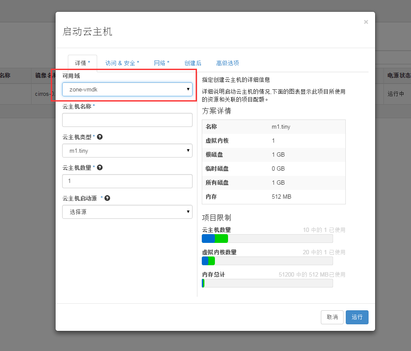Click the 电源状态 column header in background table

click(x=399, y=75)
